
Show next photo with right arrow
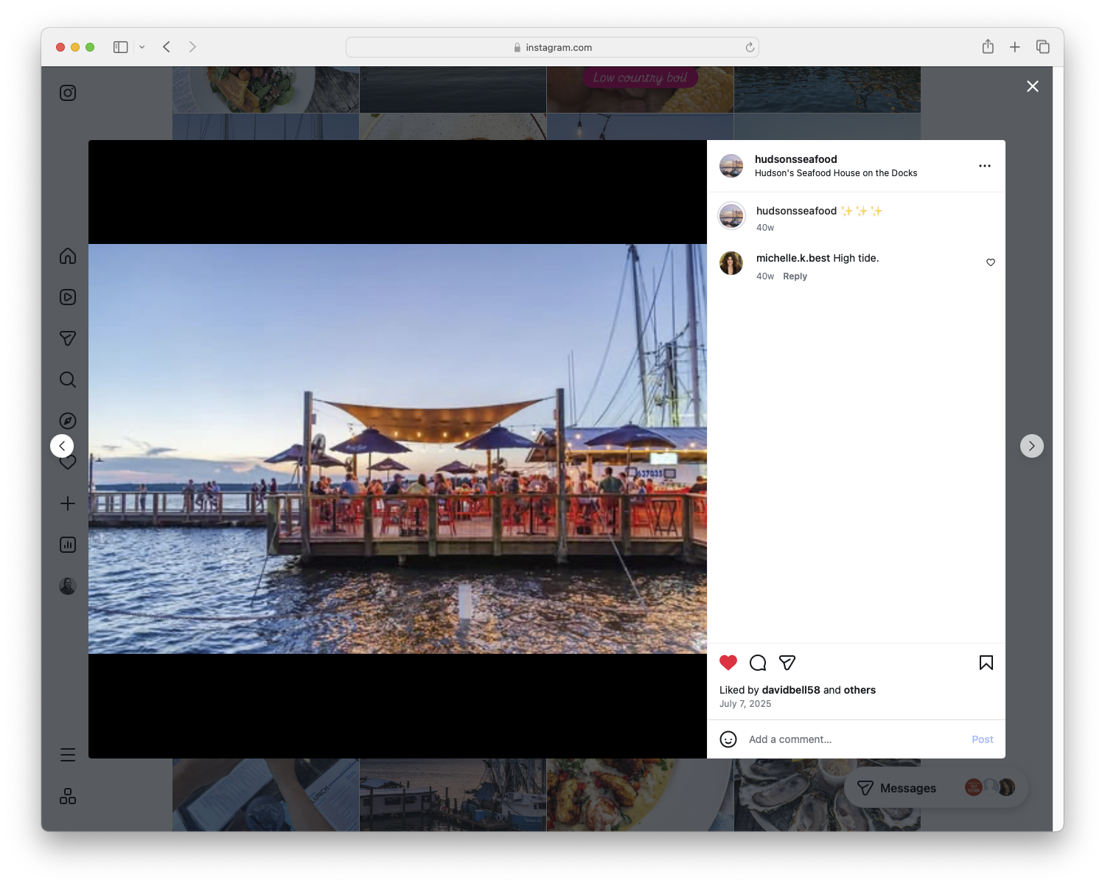pos(1031,445)
